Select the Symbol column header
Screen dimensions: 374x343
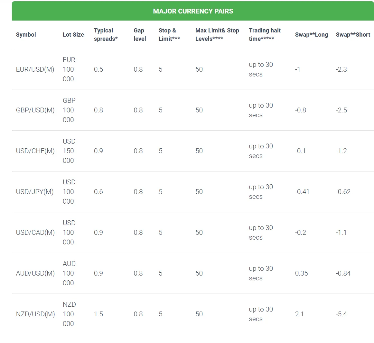pos(26,34)
